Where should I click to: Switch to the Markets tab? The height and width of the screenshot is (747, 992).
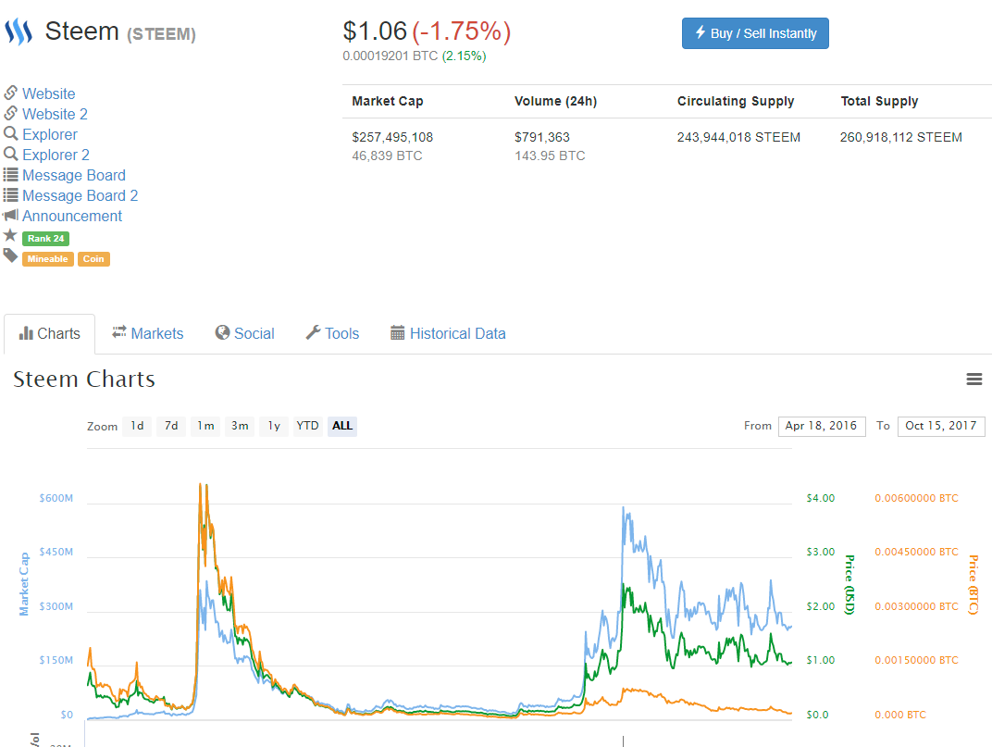click(147, 333)
